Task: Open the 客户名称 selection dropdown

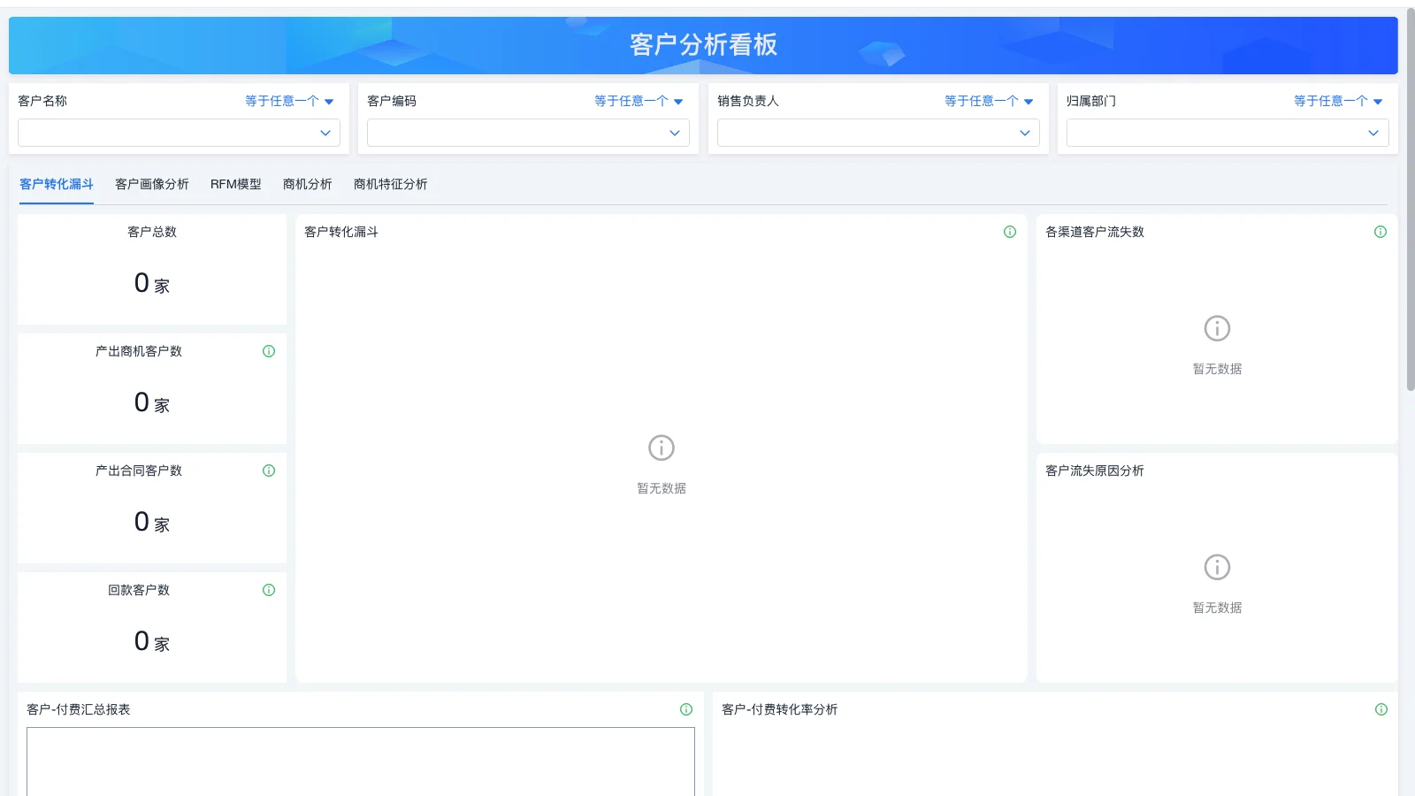Action: [x=179, y=133]
